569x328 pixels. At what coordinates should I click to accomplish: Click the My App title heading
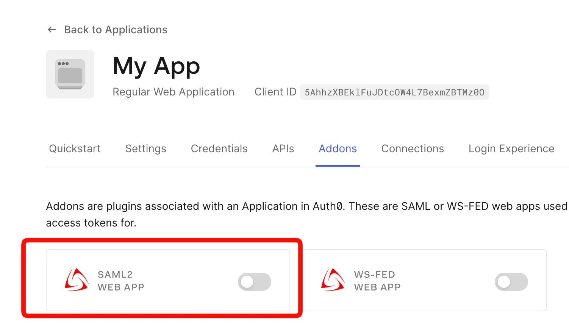[x=156, y=66]
